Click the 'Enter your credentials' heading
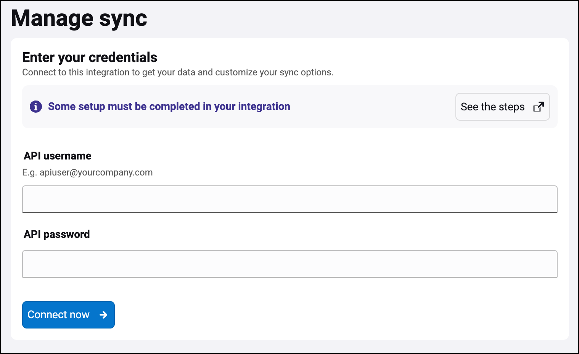The image size is (579, 354). click(x=90, y=57)
